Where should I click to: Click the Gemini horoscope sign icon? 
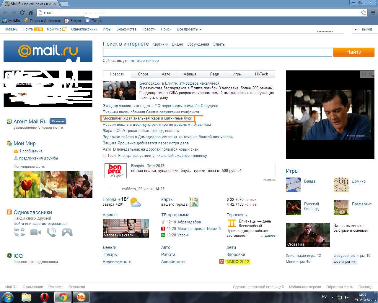tap(232, 223)
